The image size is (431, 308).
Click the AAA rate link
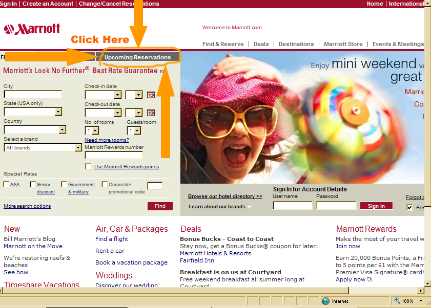(x=15, y=185)
